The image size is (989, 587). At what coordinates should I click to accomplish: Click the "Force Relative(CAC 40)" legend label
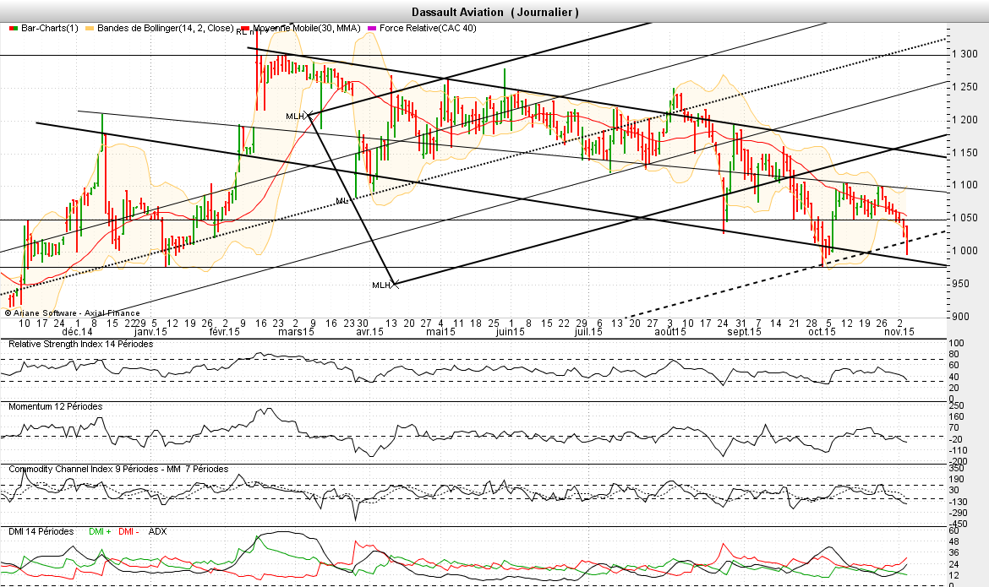coord(428,29)
